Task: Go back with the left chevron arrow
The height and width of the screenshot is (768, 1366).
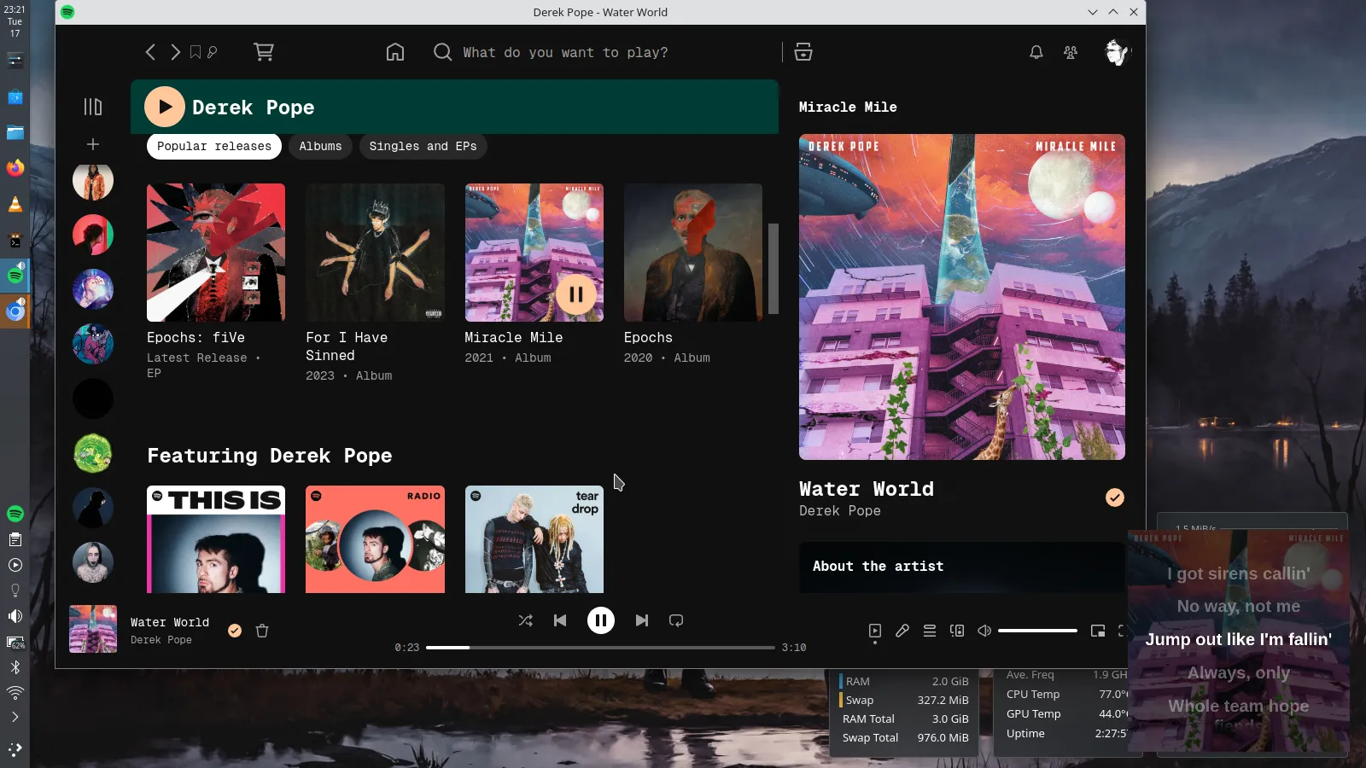Action: [150, 52]
